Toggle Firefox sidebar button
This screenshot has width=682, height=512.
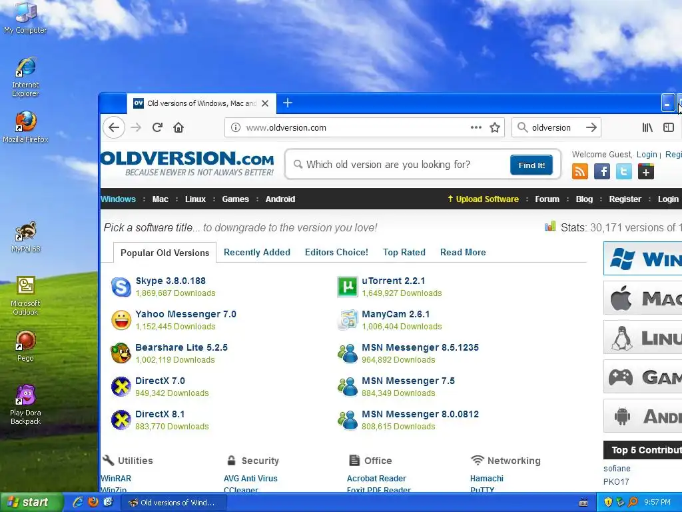(669, 127)
